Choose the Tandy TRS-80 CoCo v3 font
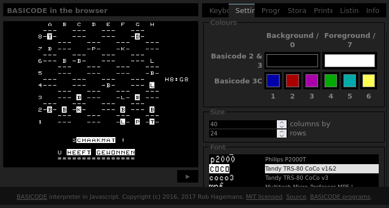 [x=294, y=178]
